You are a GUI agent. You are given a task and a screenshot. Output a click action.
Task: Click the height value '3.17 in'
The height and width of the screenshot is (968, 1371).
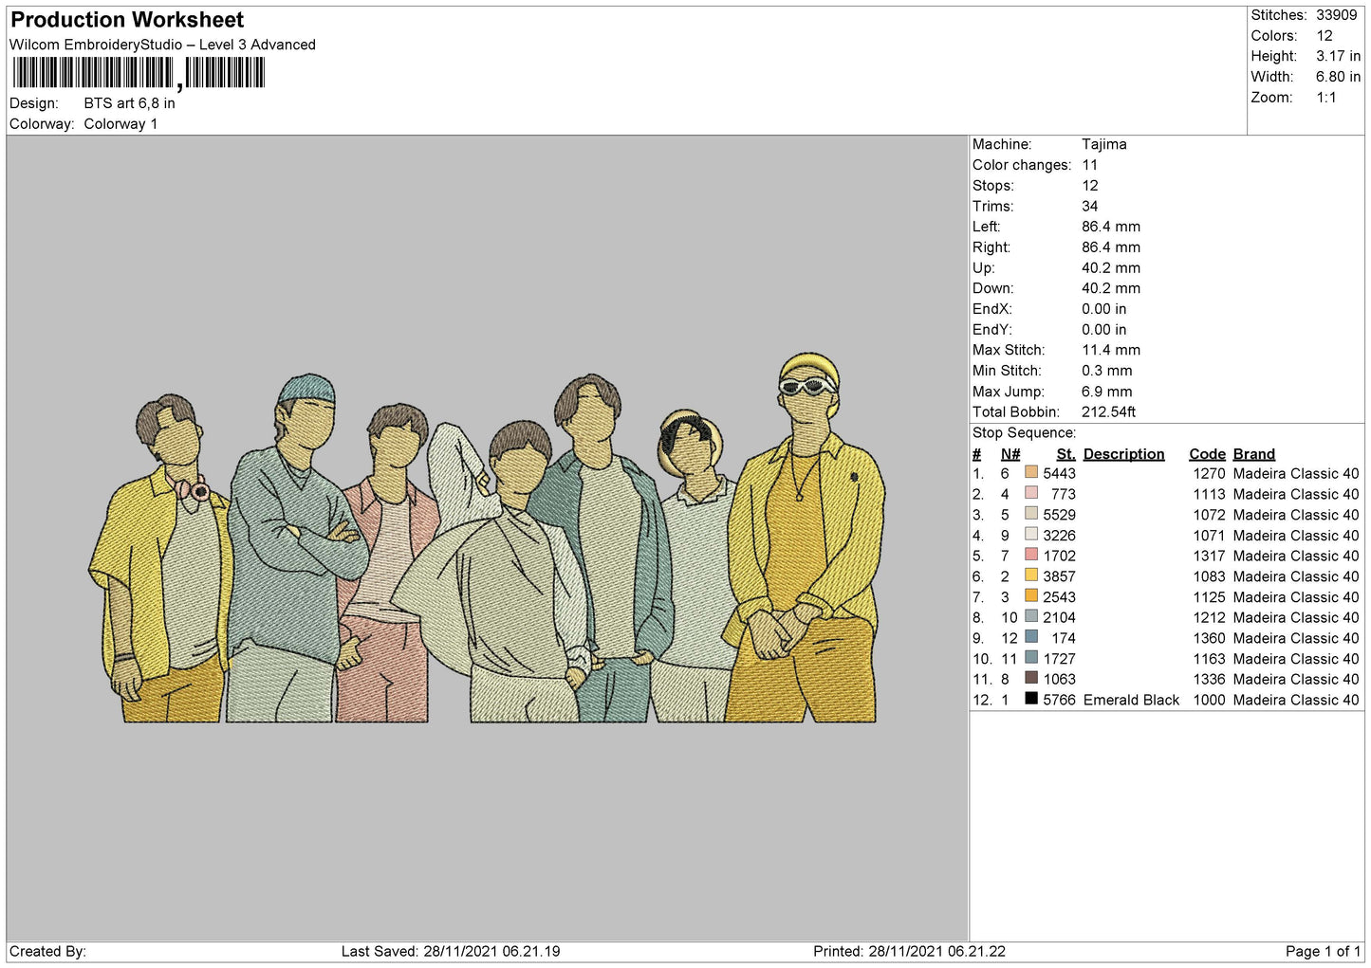tap(1338, 56)
